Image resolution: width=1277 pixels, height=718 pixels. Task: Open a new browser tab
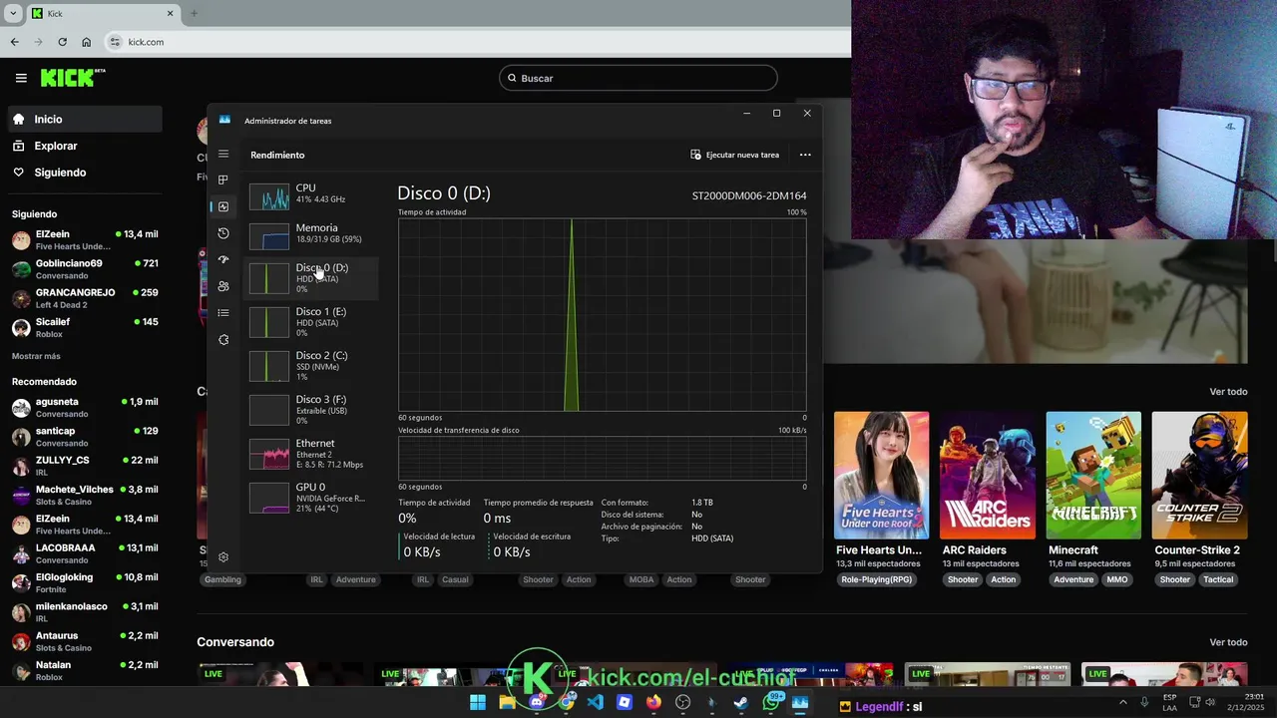(x=194, y=13)
